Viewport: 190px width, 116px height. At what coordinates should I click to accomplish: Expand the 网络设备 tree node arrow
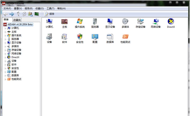pos(5,54)
